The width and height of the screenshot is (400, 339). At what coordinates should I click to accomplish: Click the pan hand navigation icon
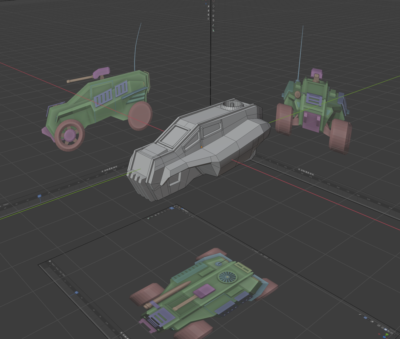pyautogui.click(x=208, y=10)
